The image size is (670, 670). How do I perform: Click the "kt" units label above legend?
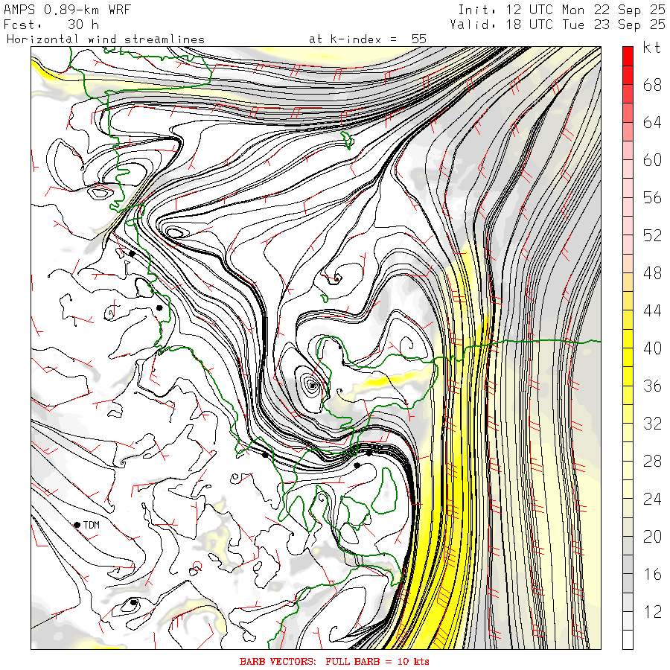pos(652,48)
